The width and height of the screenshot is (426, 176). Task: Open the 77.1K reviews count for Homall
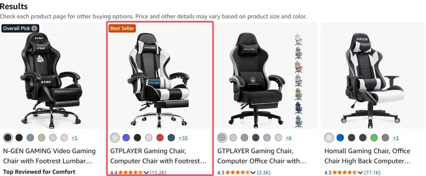(x=372, y=172)
